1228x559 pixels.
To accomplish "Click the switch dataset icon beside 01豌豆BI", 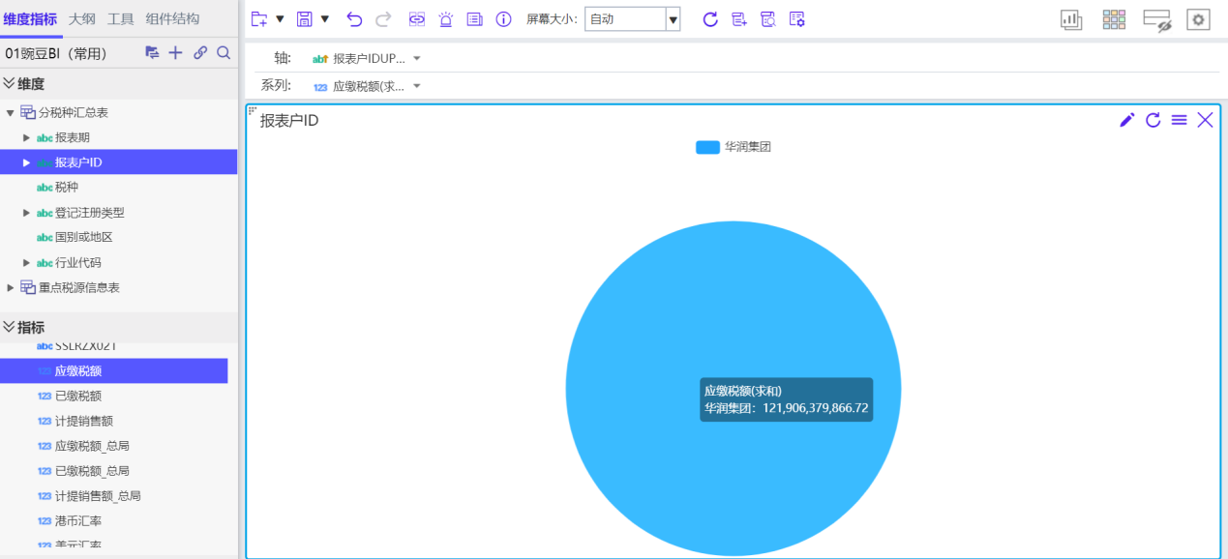I will [x=152, y=52].
